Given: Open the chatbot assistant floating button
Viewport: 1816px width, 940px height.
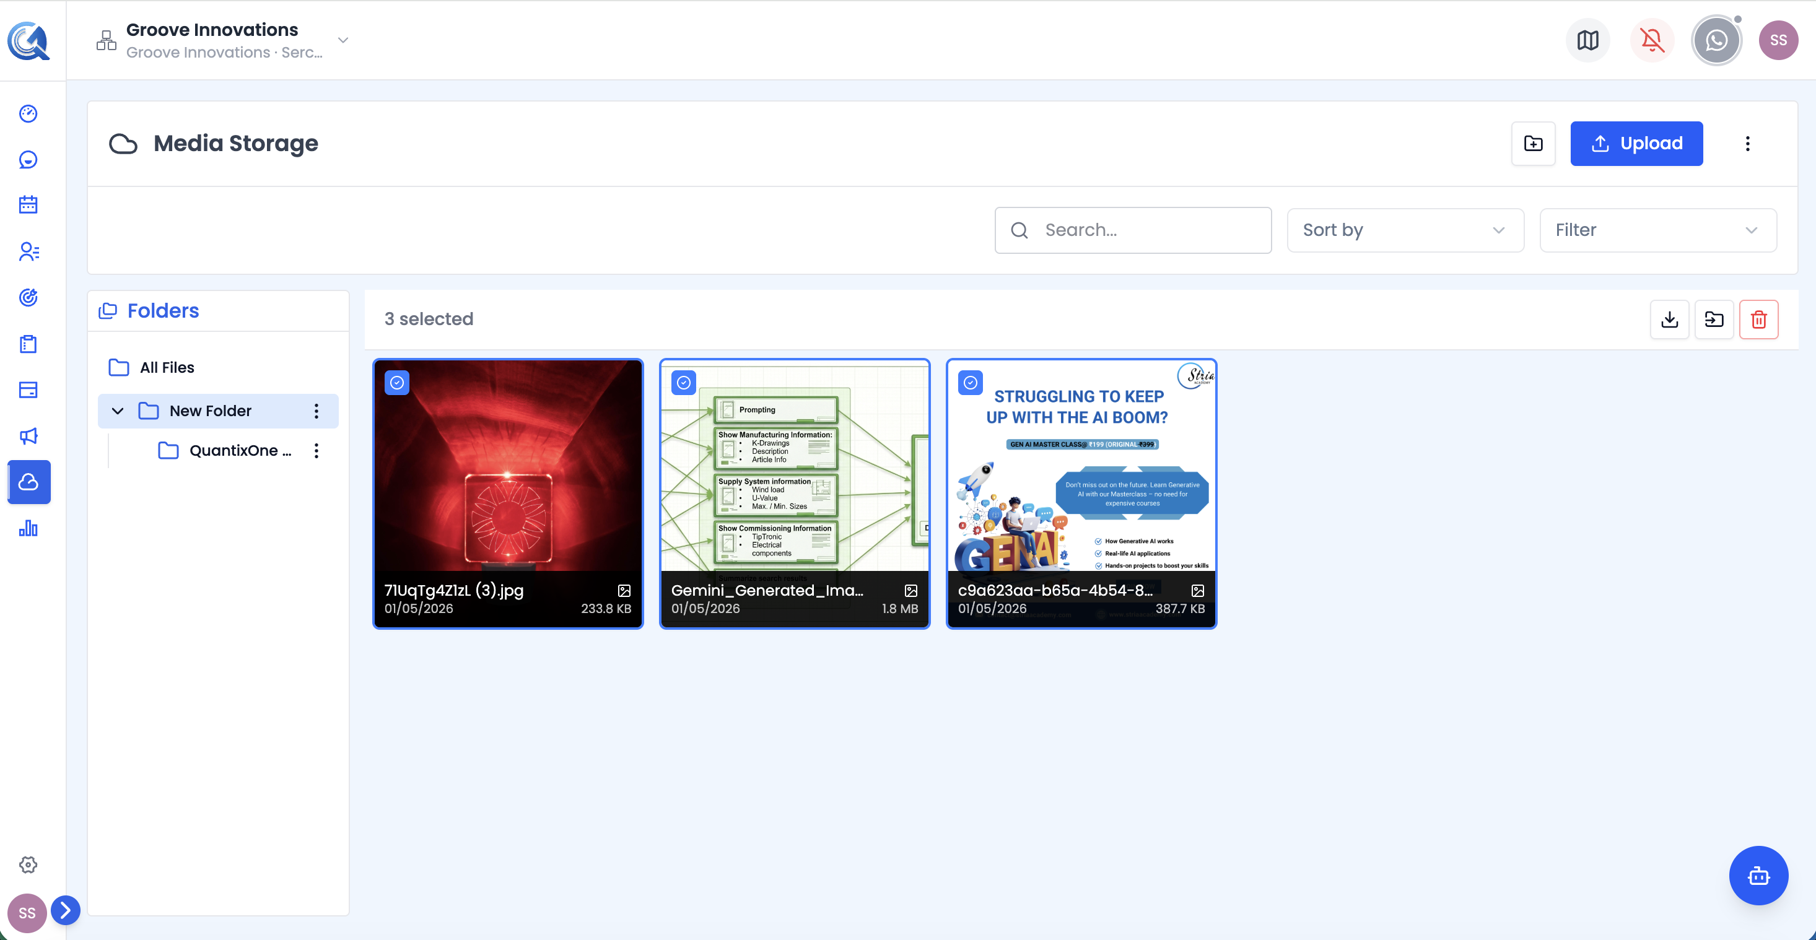Looking at the screenshot, I should (1758, 876).
